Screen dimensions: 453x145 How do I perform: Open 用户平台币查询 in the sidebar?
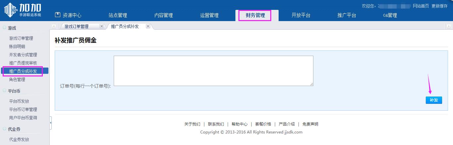tap(23, 118)
